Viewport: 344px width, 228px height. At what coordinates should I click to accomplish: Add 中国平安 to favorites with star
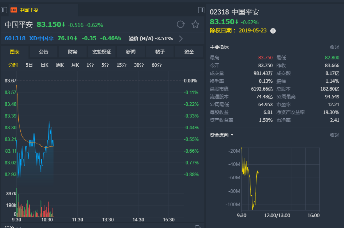tap(195, 24)
